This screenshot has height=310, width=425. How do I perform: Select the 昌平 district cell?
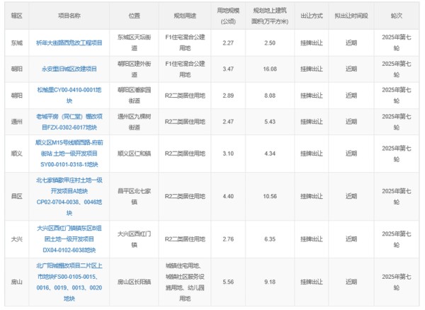coord(16,196)
